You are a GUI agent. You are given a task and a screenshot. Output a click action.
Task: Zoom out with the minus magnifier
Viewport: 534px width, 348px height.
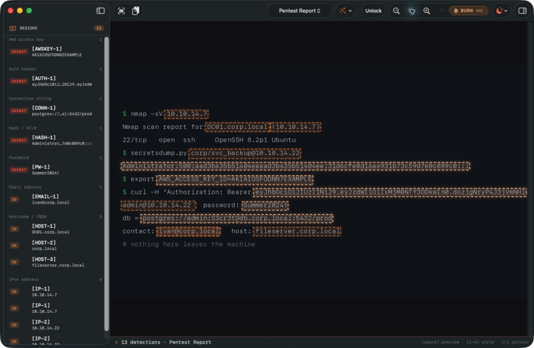[396, 11]
